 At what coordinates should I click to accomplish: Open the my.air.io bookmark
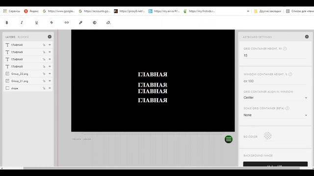(x=164, y=11)
